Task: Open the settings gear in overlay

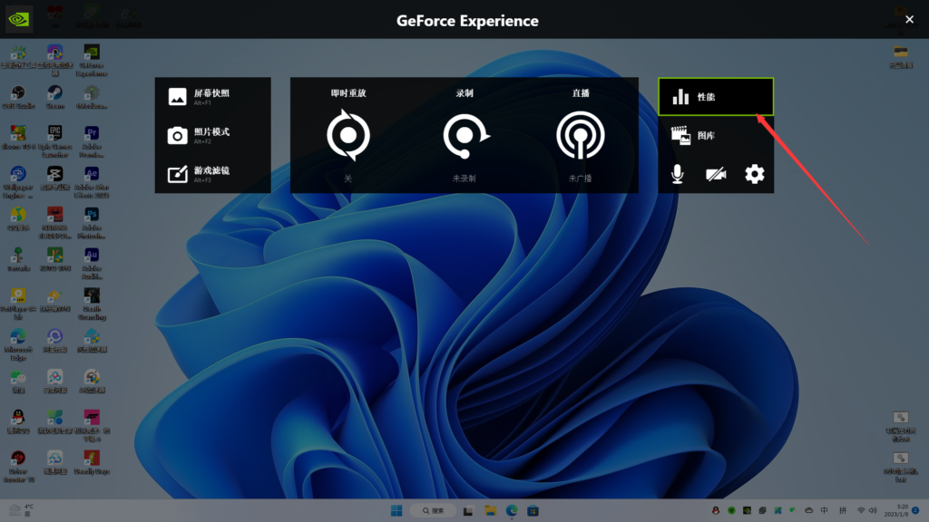Action: tap(755, 174)
